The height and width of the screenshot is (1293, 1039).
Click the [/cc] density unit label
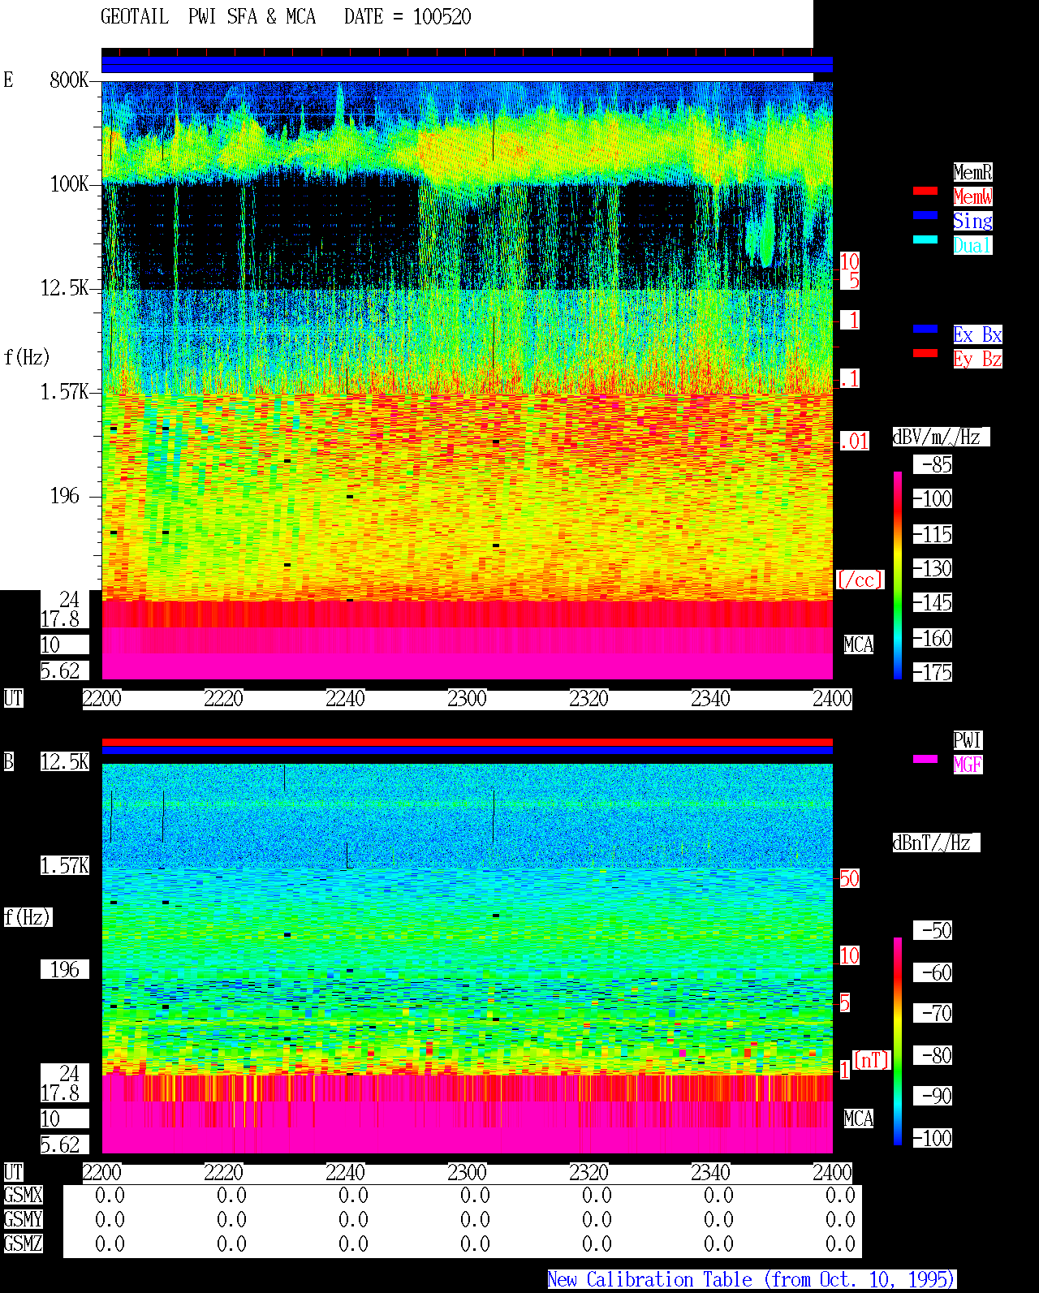click(x=860, y=580)
